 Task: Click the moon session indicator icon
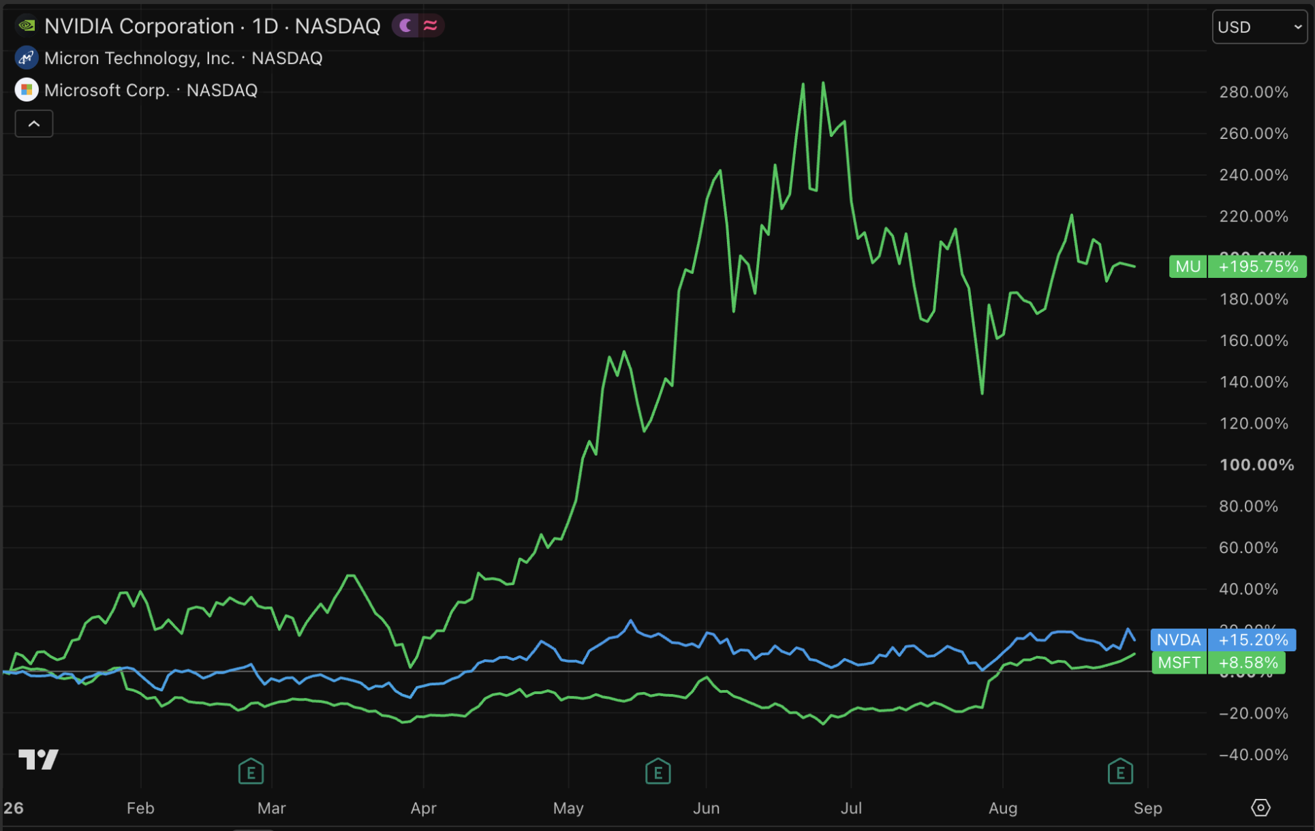[x=406, y=26]
